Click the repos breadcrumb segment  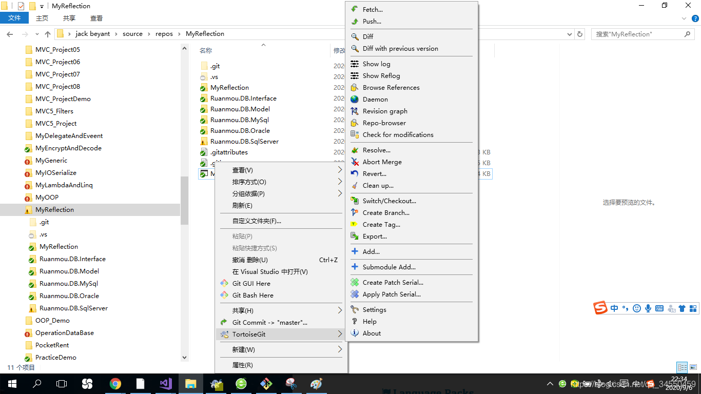tap(164, 34)
